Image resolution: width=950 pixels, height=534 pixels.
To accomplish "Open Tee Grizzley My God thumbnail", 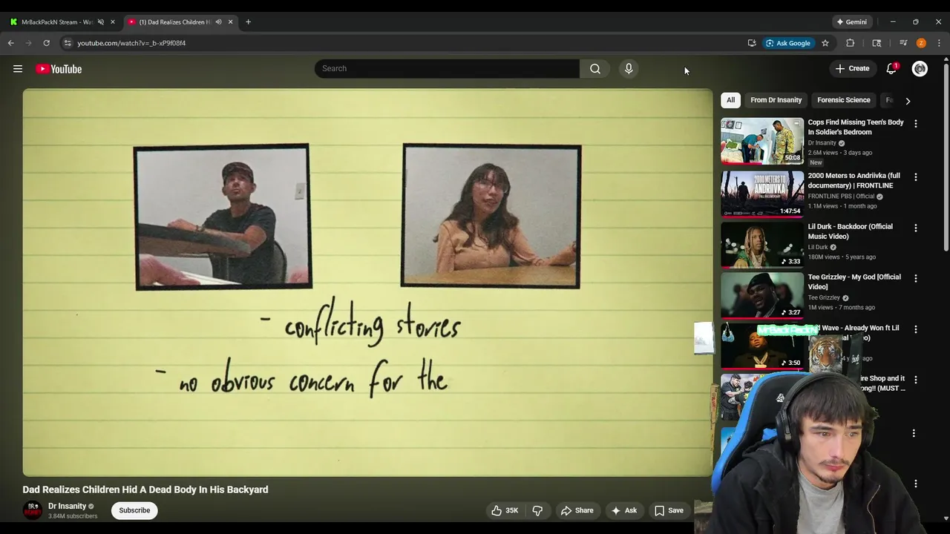I will (762, 295).
